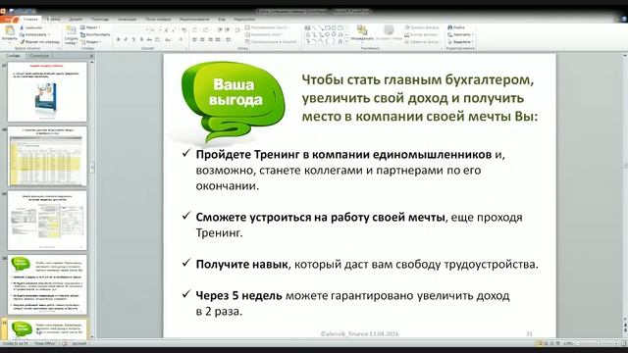Click Convert to SmartArt (Преобразовать в SmartArt) icon

pos(247,41)
